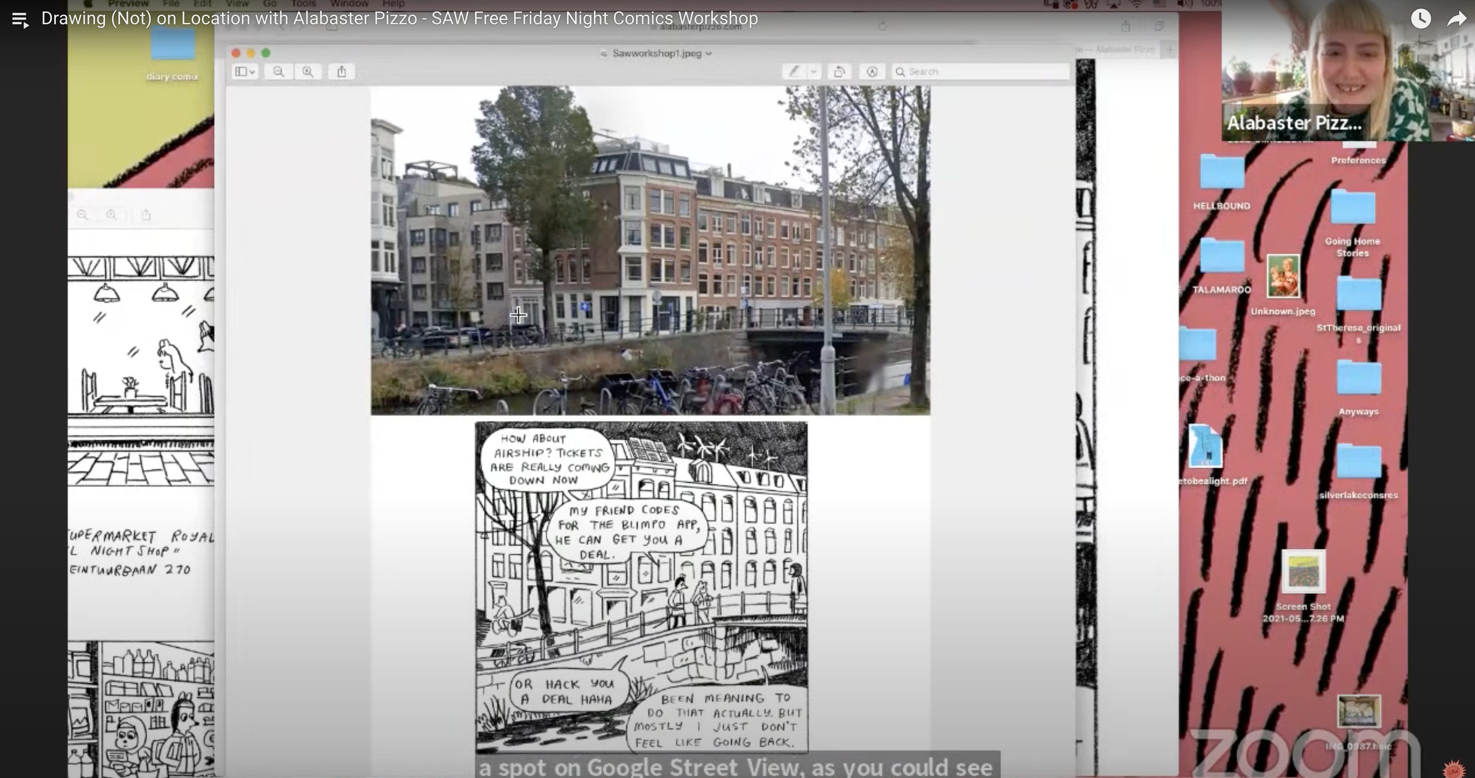
Task: Select the TALAMAROO desktop folder
Action: pyautogui.click(x=1222, y=266)
